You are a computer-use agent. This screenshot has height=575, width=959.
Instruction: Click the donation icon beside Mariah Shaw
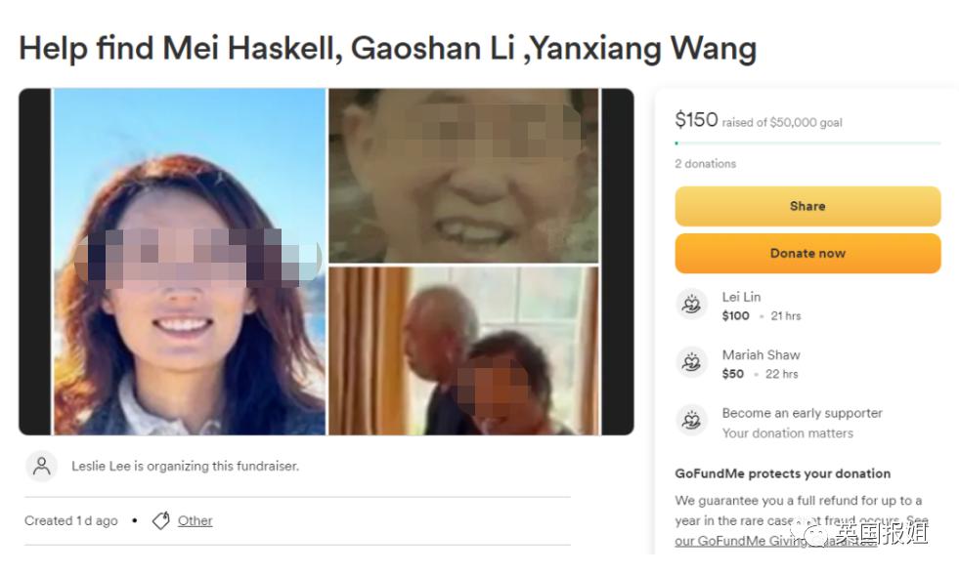tap(691, 362)
